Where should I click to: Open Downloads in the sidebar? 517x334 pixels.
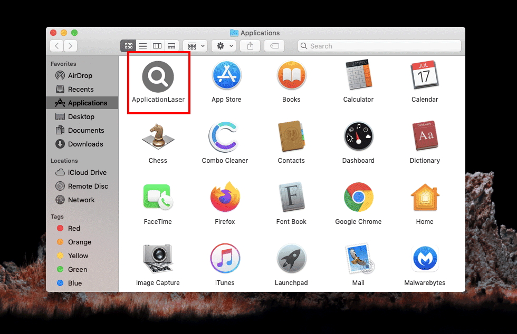[82, 144]
